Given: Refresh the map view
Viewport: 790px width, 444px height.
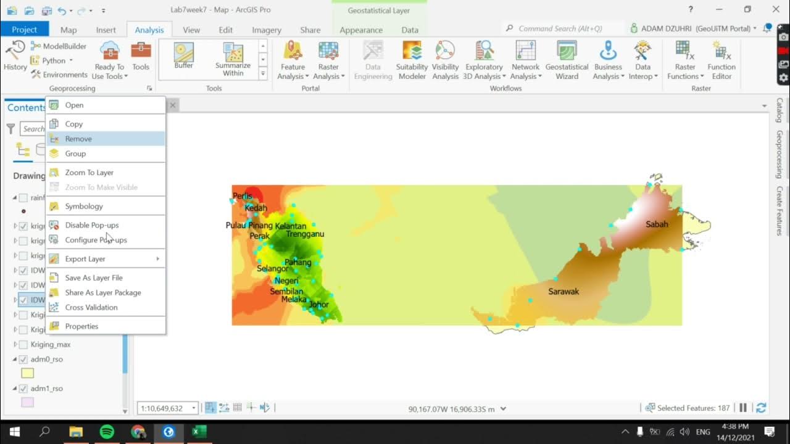Looking at the screenshot, I should tap(761, 408).
